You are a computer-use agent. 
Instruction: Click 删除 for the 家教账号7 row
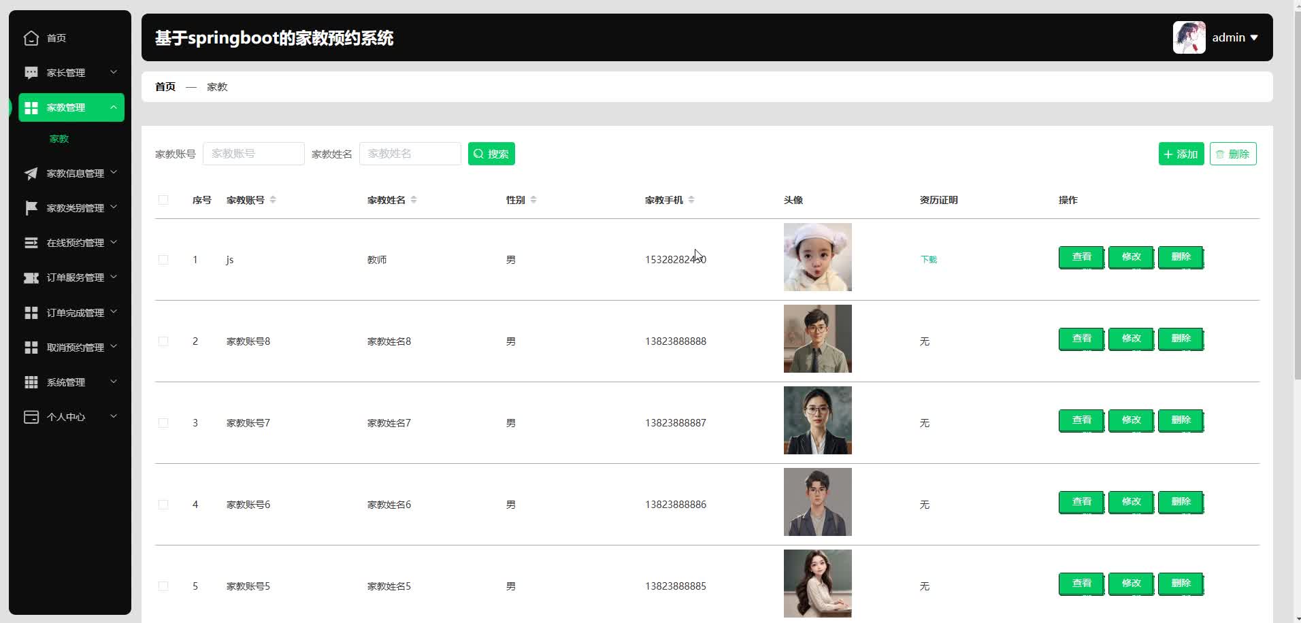[x=1181, y=420]
